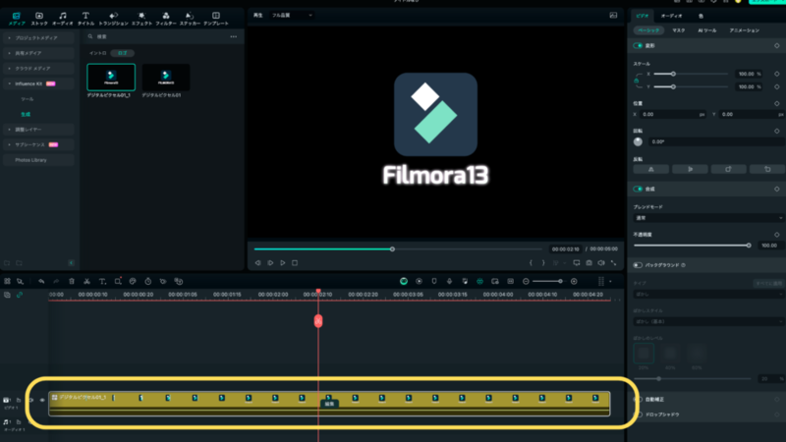Open the speed stopwatch tool

point(148,282)
